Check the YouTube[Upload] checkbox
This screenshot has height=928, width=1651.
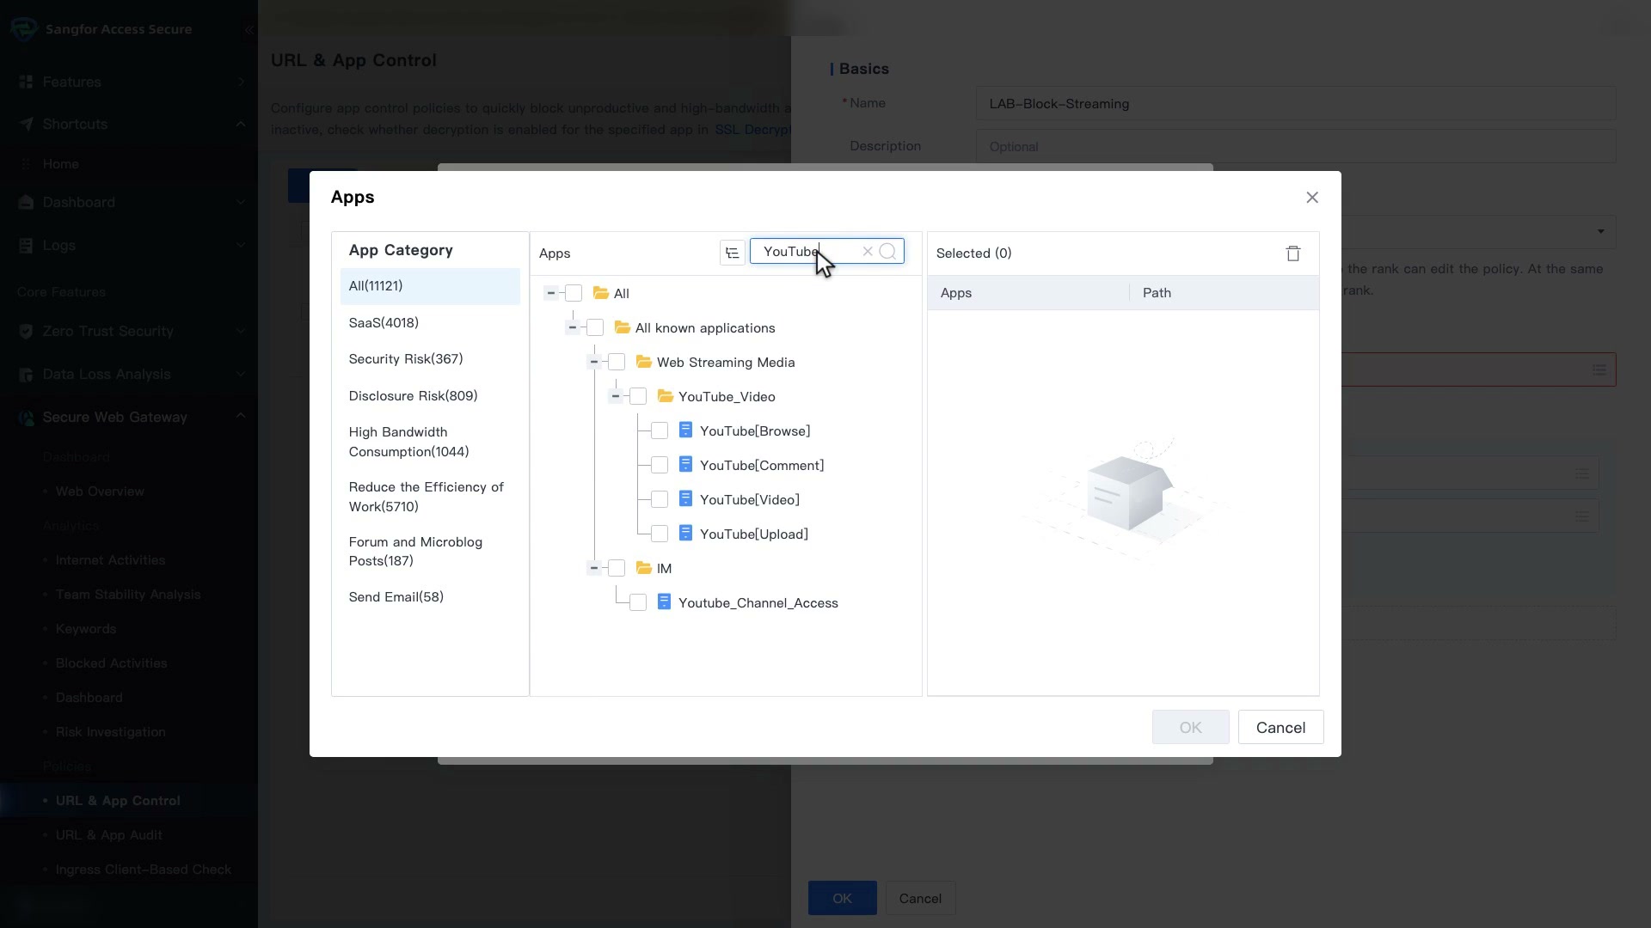tap(660, 534)
